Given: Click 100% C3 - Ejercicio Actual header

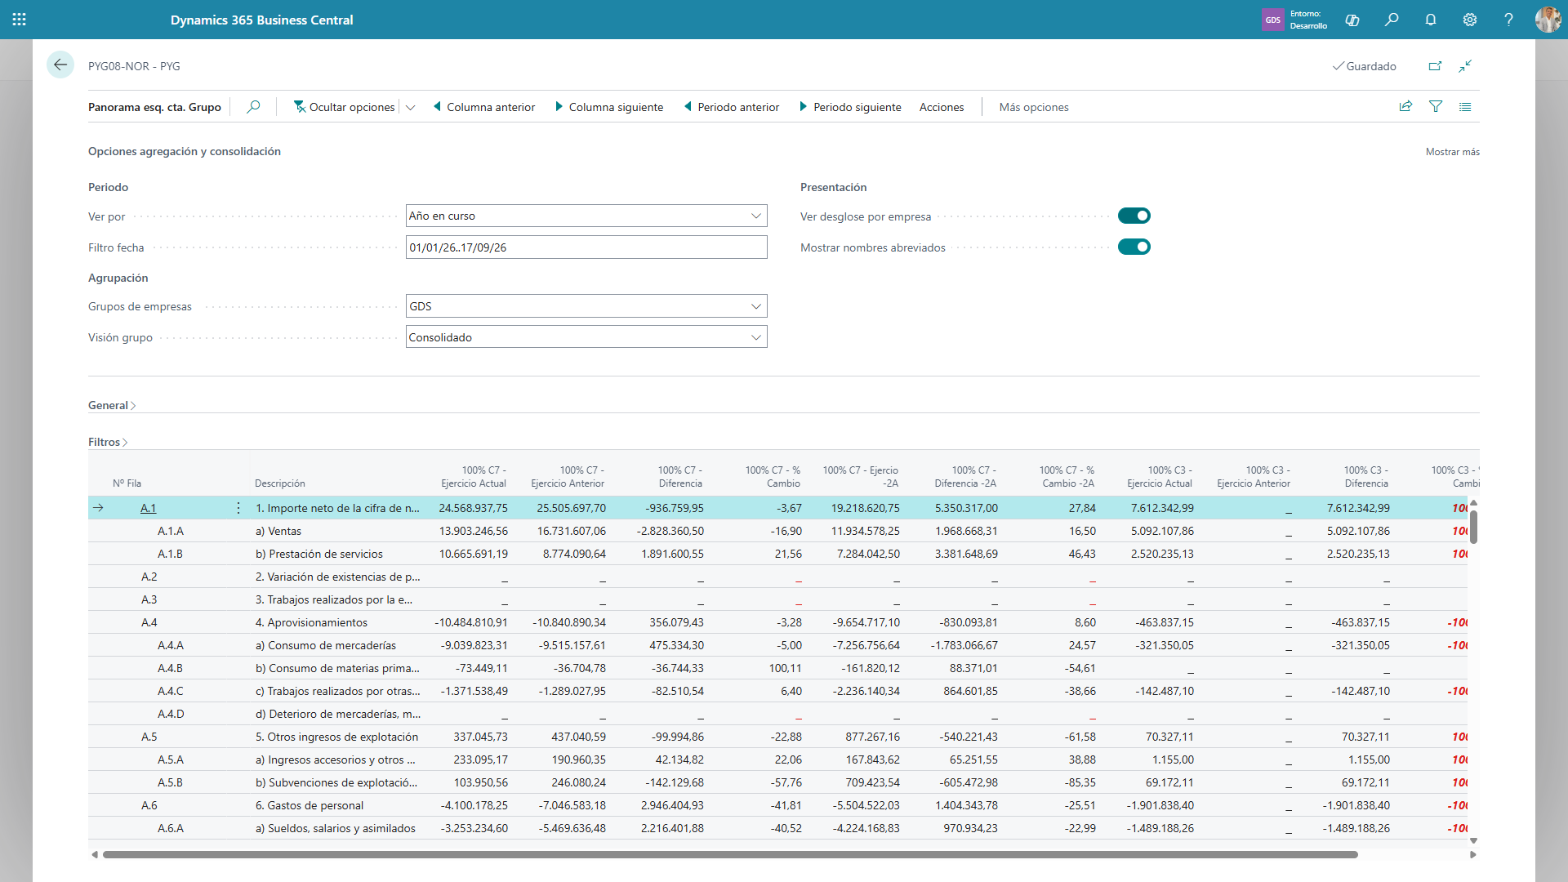Looking at the screenshot, I should (1160, 477).
